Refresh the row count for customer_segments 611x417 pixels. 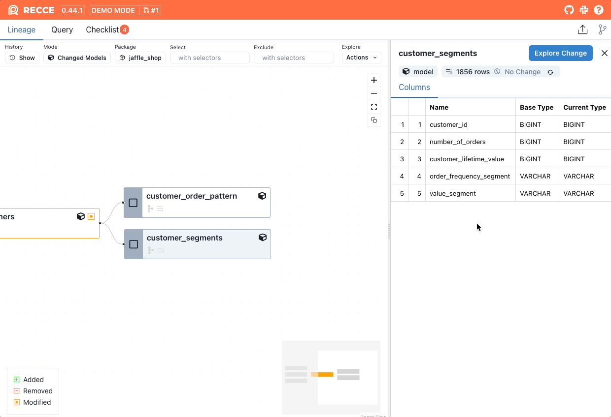point(550,72)
